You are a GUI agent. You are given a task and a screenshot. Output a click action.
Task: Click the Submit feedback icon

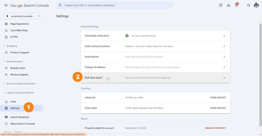pos(6,117)
